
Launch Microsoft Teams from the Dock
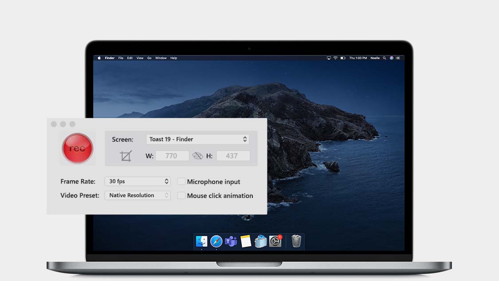click(231, 241)
